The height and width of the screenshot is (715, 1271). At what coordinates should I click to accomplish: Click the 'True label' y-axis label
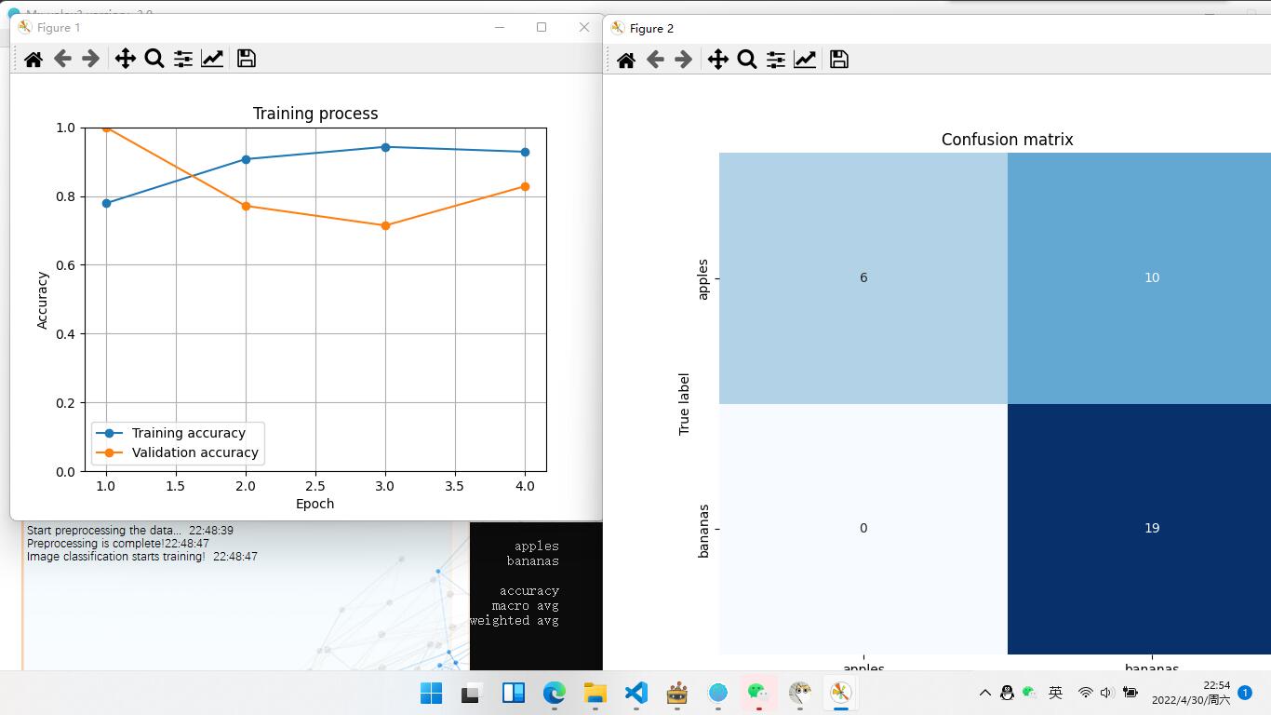[x=684, y=404]
